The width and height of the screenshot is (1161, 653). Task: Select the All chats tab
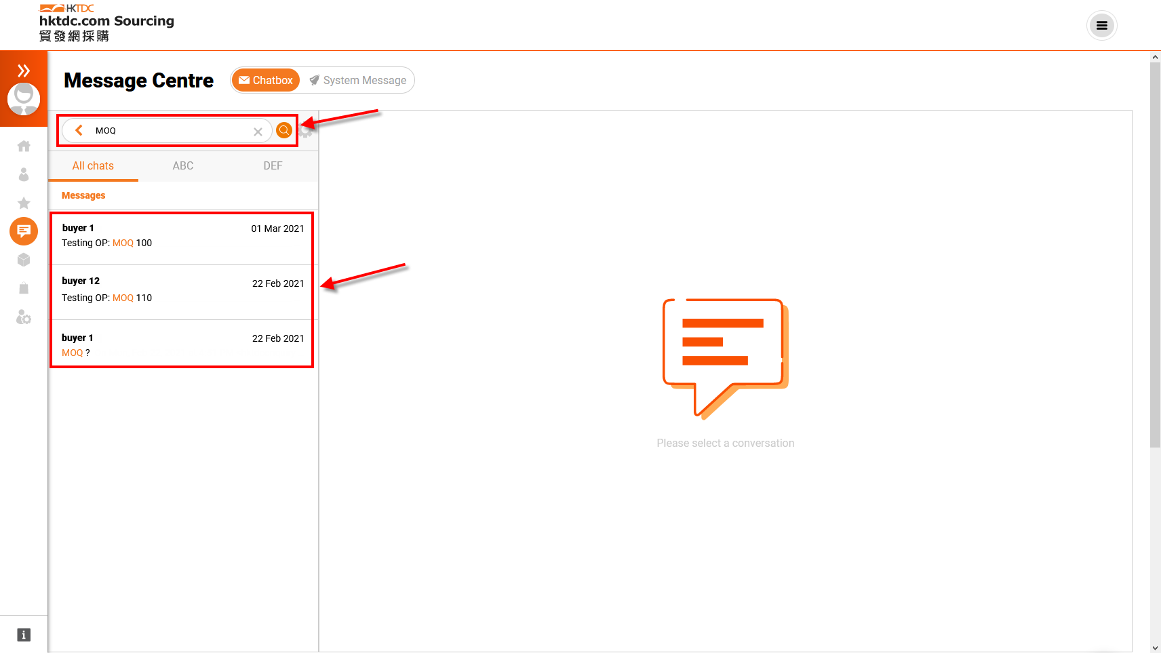(93, 165)
